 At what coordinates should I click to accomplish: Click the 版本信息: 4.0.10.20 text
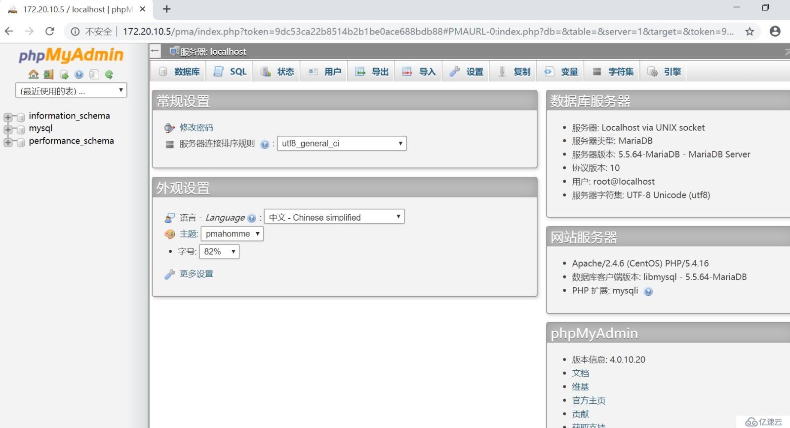(609, 360)
